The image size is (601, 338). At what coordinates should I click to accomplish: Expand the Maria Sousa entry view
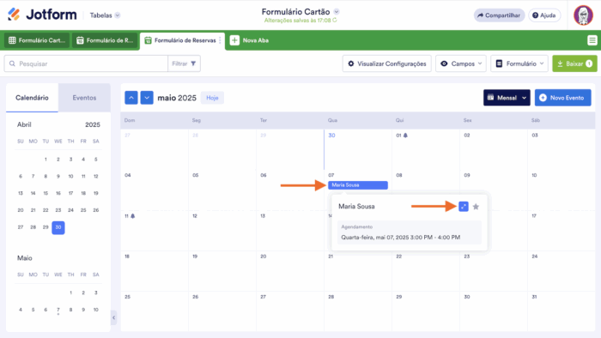click(464, 207)
